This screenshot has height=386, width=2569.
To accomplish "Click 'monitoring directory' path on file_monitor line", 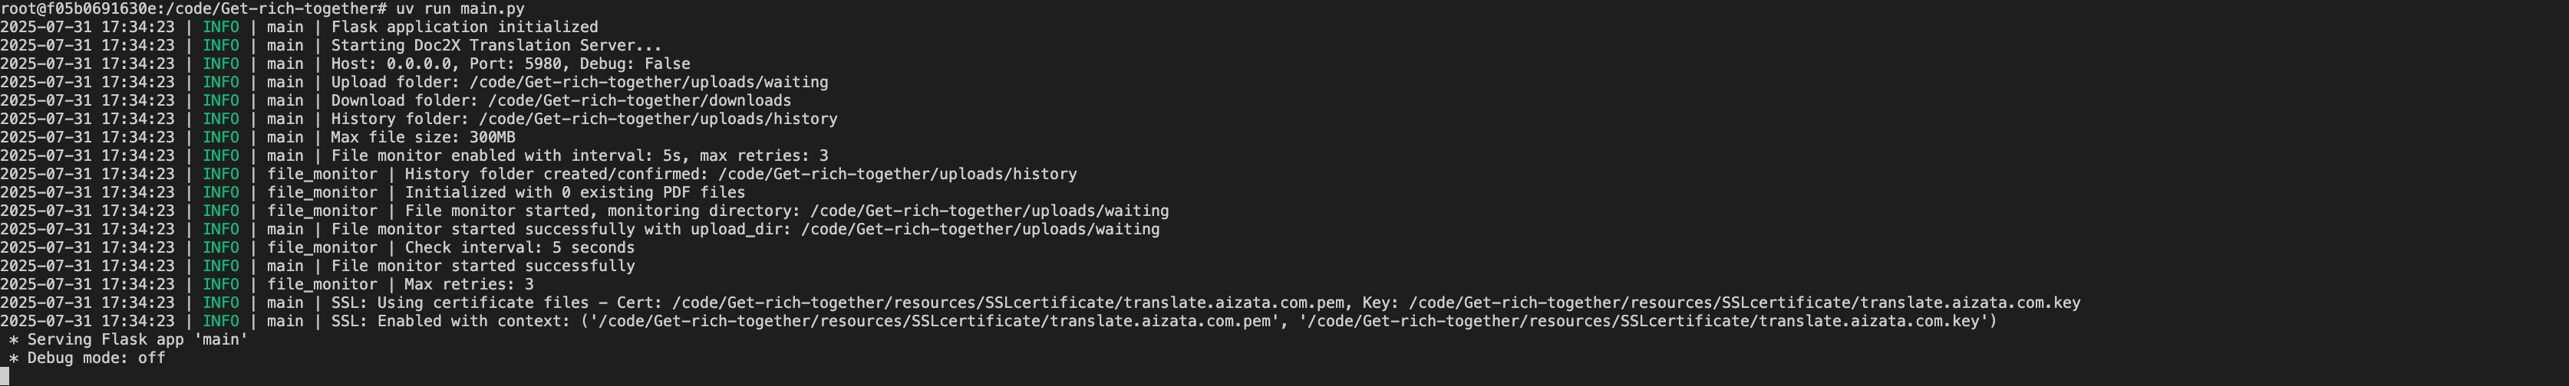I will [x=989, y=211].
